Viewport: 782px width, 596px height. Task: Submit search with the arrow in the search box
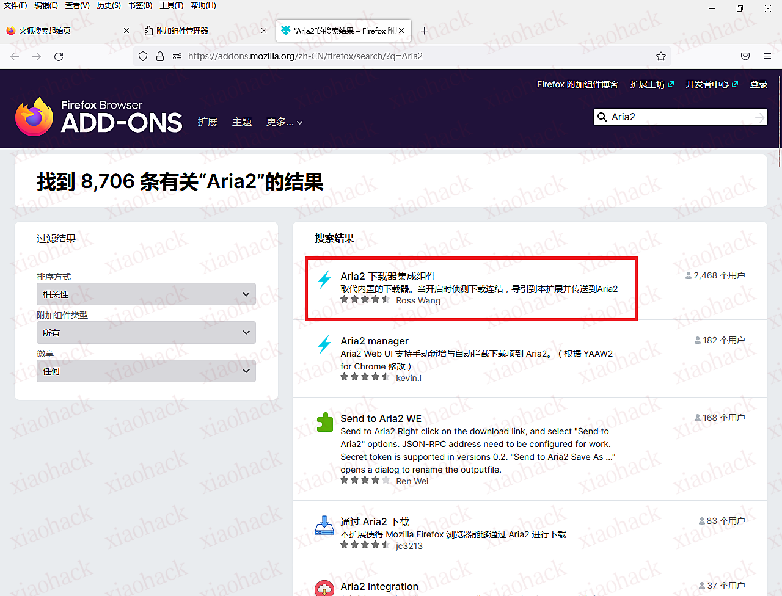point(759,117)
